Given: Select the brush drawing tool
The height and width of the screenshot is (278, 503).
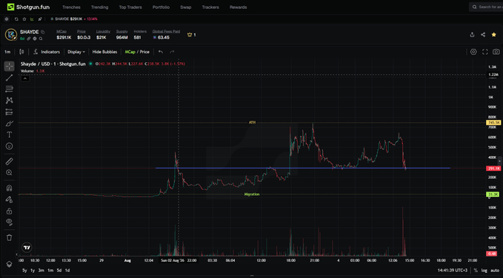Looking at the screenshot, I should (10, 123).
